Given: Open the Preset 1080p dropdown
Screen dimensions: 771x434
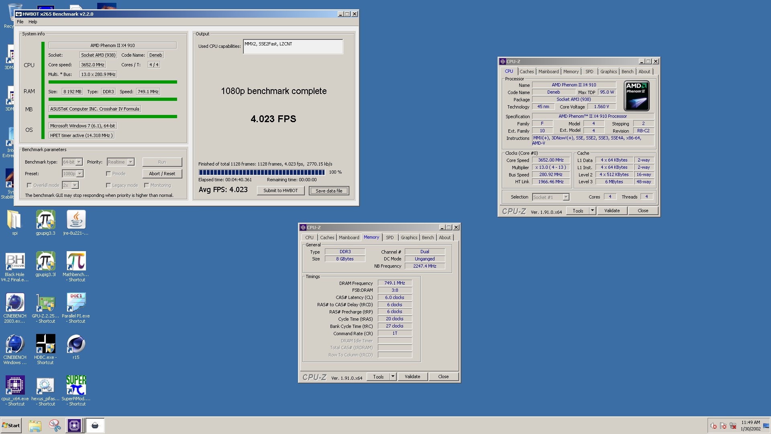Looking at the screenshot, I should tap(73, 174).
